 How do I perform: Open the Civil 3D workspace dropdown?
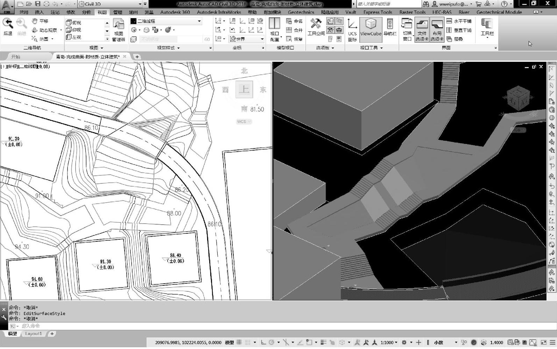pos(140,4)
